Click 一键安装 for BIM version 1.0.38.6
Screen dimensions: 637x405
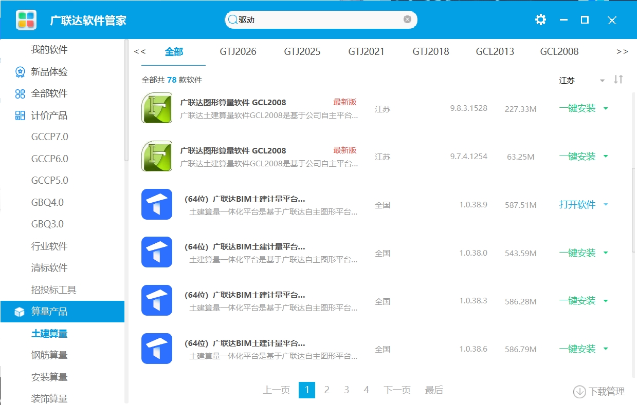(x=577, y=349)
